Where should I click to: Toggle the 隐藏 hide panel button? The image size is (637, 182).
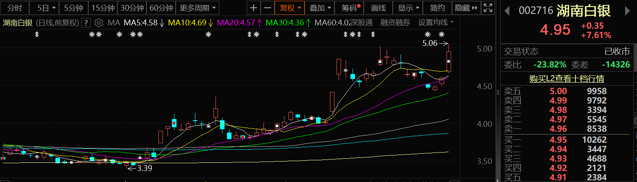[466, 8]
